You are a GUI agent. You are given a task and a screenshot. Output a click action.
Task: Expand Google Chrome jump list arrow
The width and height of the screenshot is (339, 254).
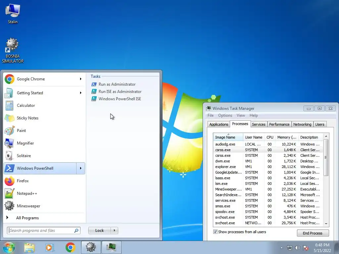coord(81,79)
